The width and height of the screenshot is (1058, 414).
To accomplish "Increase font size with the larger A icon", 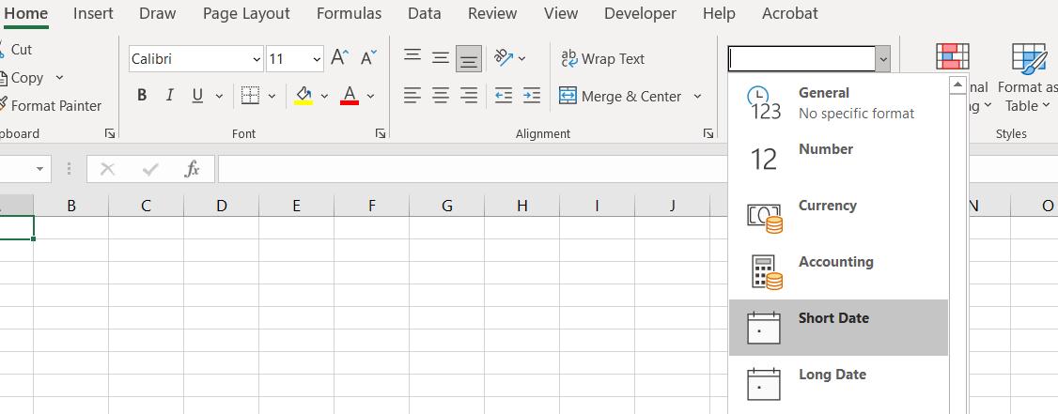I will (x=340, y=58).
